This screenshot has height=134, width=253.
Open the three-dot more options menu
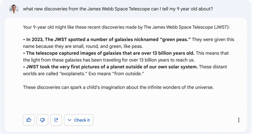pos(239,120)
